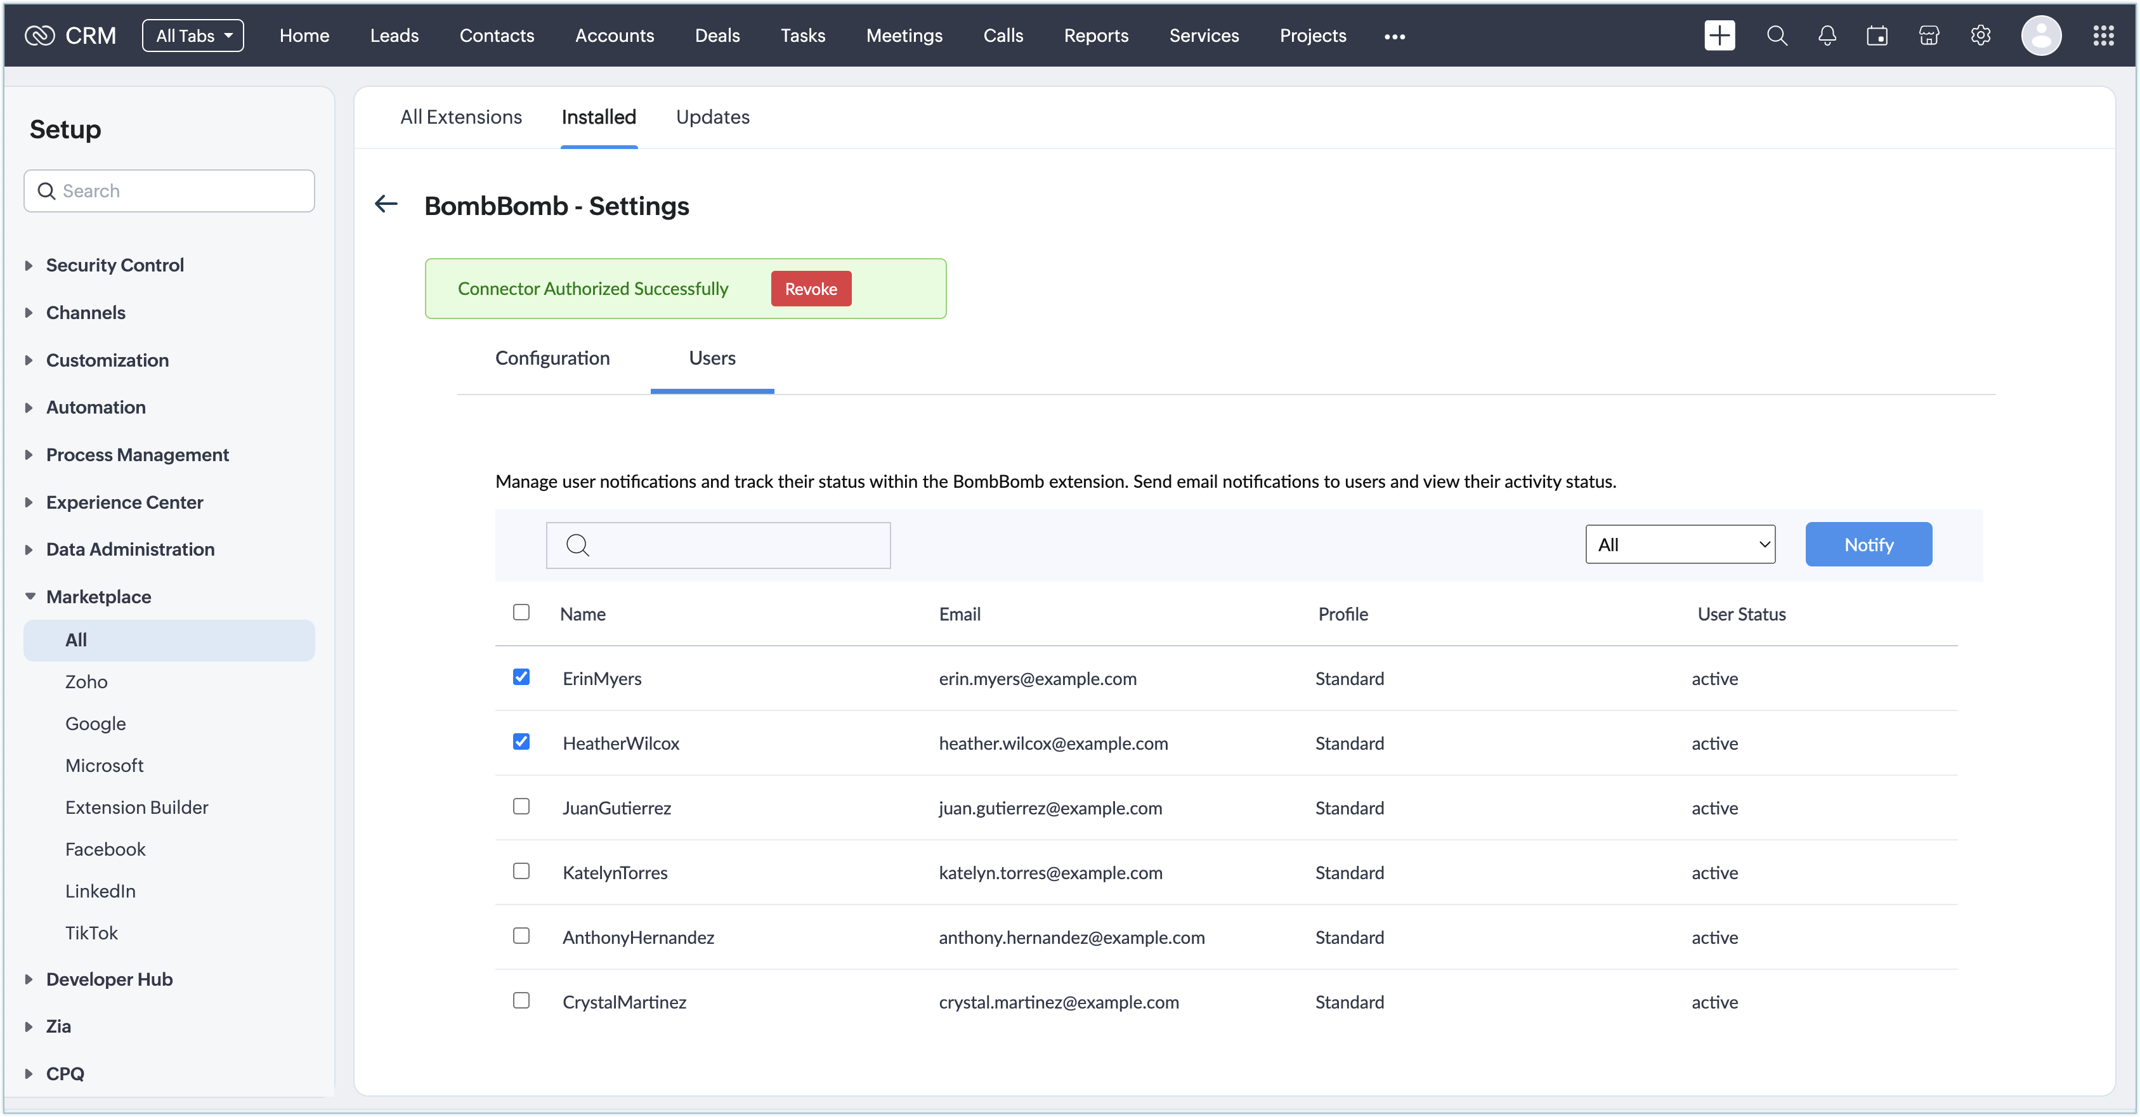Open the apps grid launcher icon
The height and width of the screenshot is (1117, 2140).
tap(2103, 36)
